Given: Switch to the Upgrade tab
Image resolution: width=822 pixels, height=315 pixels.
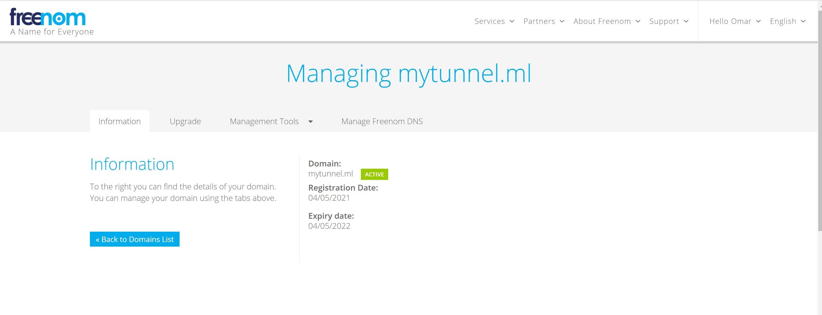Looking at the screenshot, I should [185, 121].
